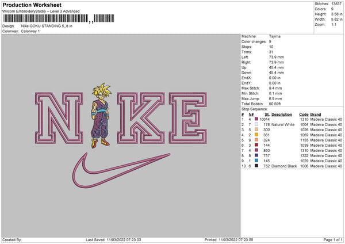Click the 'Colorway 1' value

pos(30,31)
